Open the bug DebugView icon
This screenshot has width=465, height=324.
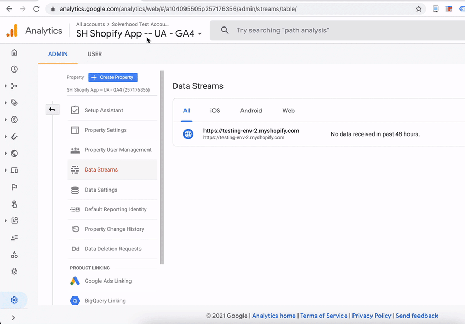point(14,272)
